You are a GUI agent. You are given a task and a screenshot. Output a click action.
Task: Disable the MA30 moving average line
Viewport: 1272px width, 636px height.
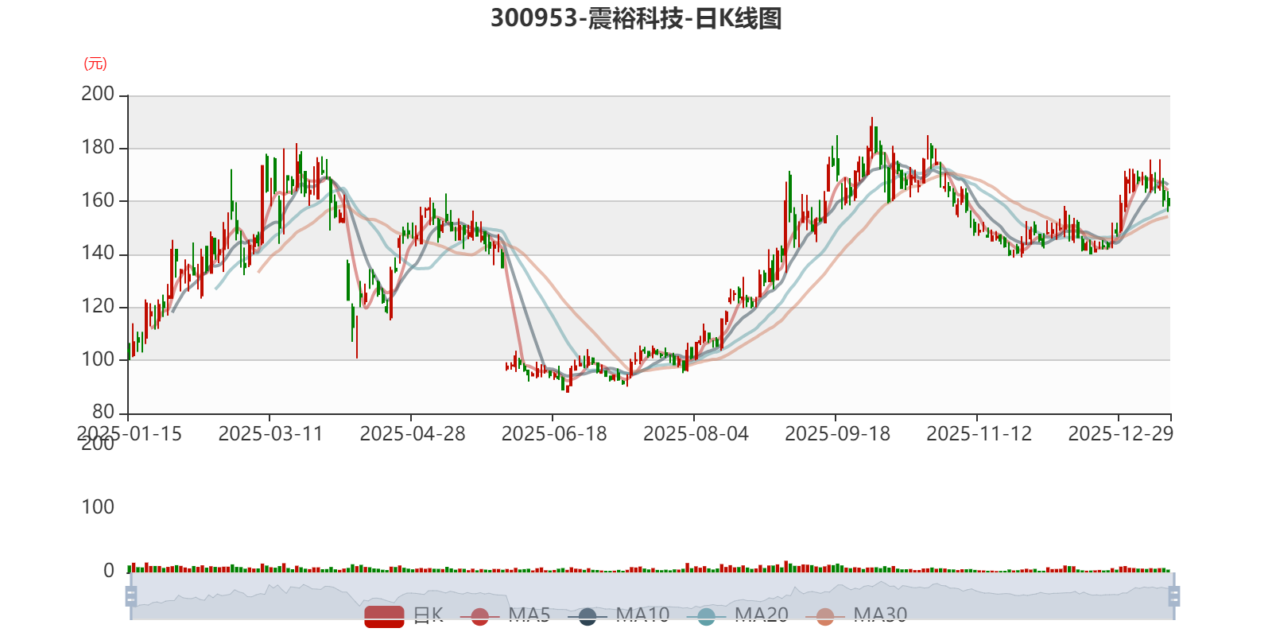(856, 615)
